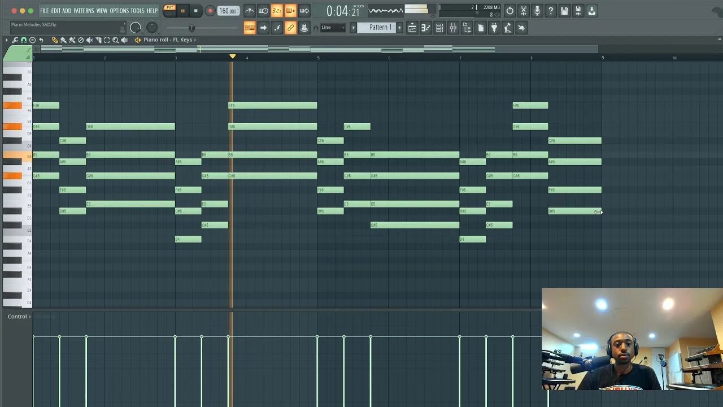Click the master volume knob
Viewport: 723px width, 407px height.
click(136, 28)
